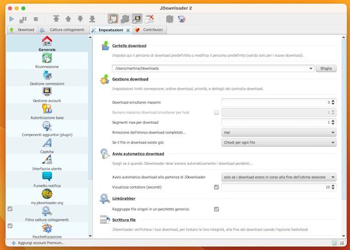Open Fumetto notifica settings
The height and width of the screenshot is (250, 350).
[47, 179]
